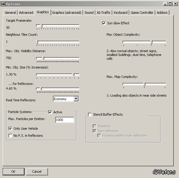Screen dimensions: 179x178
Task: Open the Game Controller tab
Action: 142,13
